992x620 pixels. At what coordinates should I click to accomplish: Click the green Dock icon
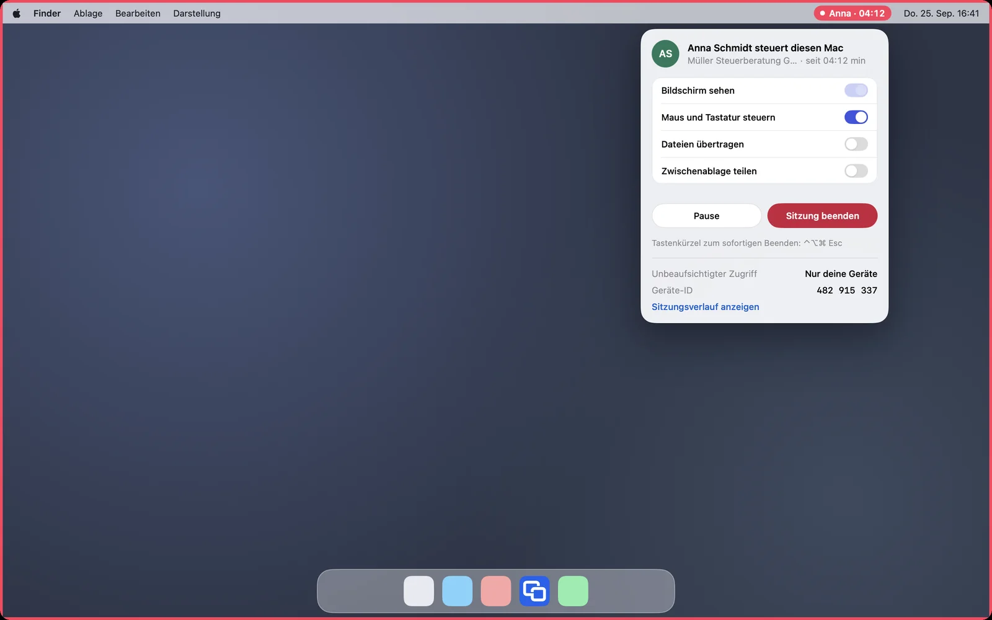point(573,591)
